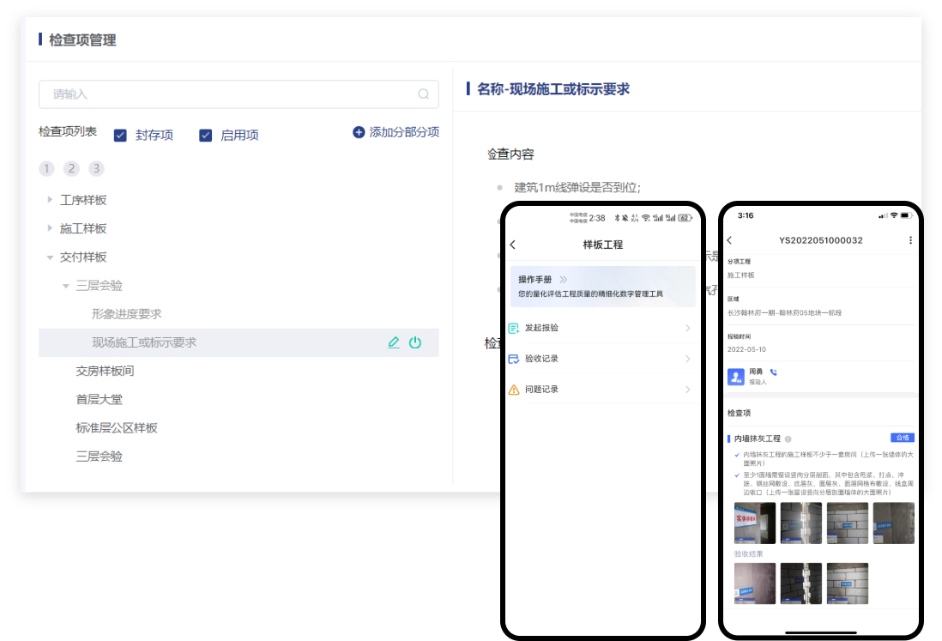
Task: Open the 操作手册 banner card
Action: [x=602, y=287]
